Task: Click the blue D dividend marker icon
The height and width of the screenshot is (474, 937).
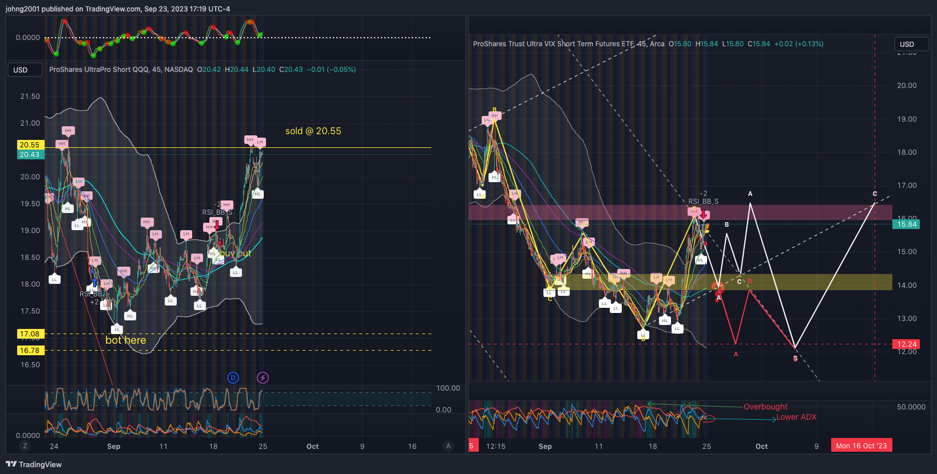Action: pos(233,377)
